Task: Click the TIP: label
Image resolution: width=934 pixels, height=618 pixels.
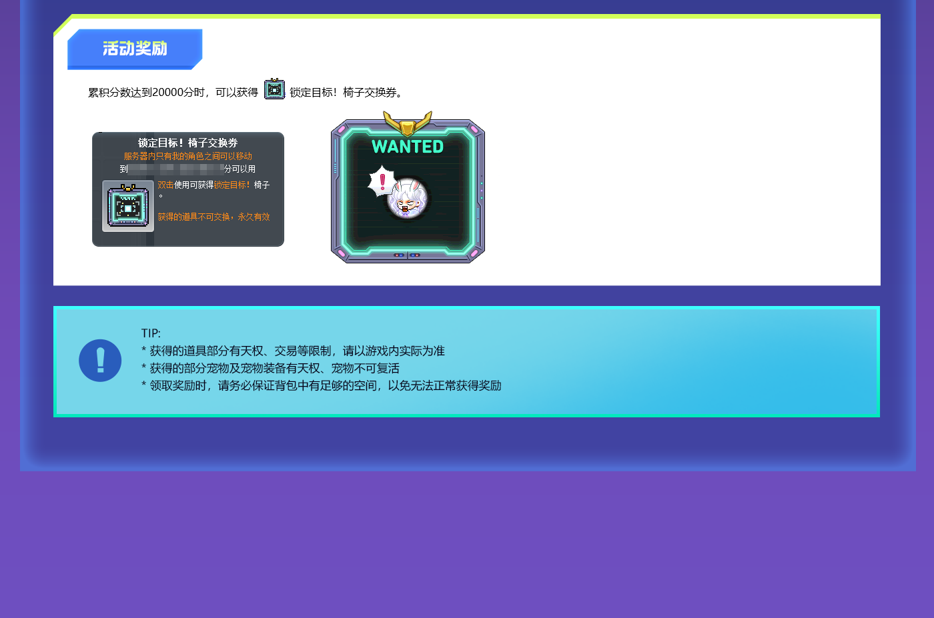Action: [x=151, y=333]
